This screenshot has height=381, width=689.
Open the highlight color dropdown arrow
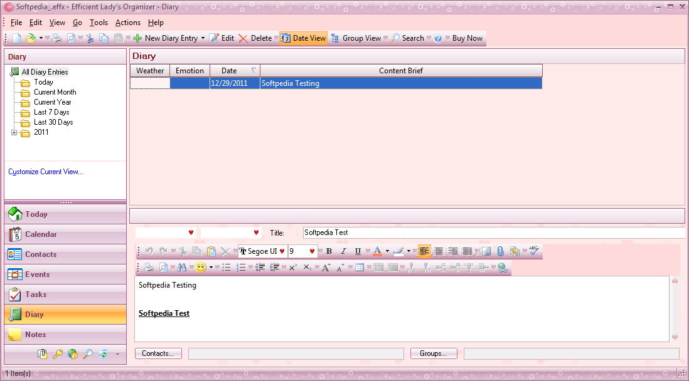click(x=409, y=251)
